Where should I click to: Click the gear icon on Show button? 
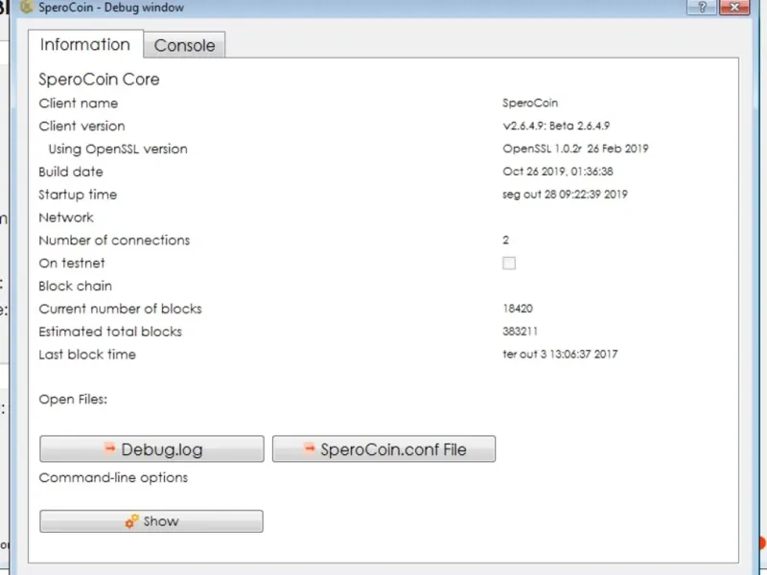pyautogui.click(x=131, y=521)
